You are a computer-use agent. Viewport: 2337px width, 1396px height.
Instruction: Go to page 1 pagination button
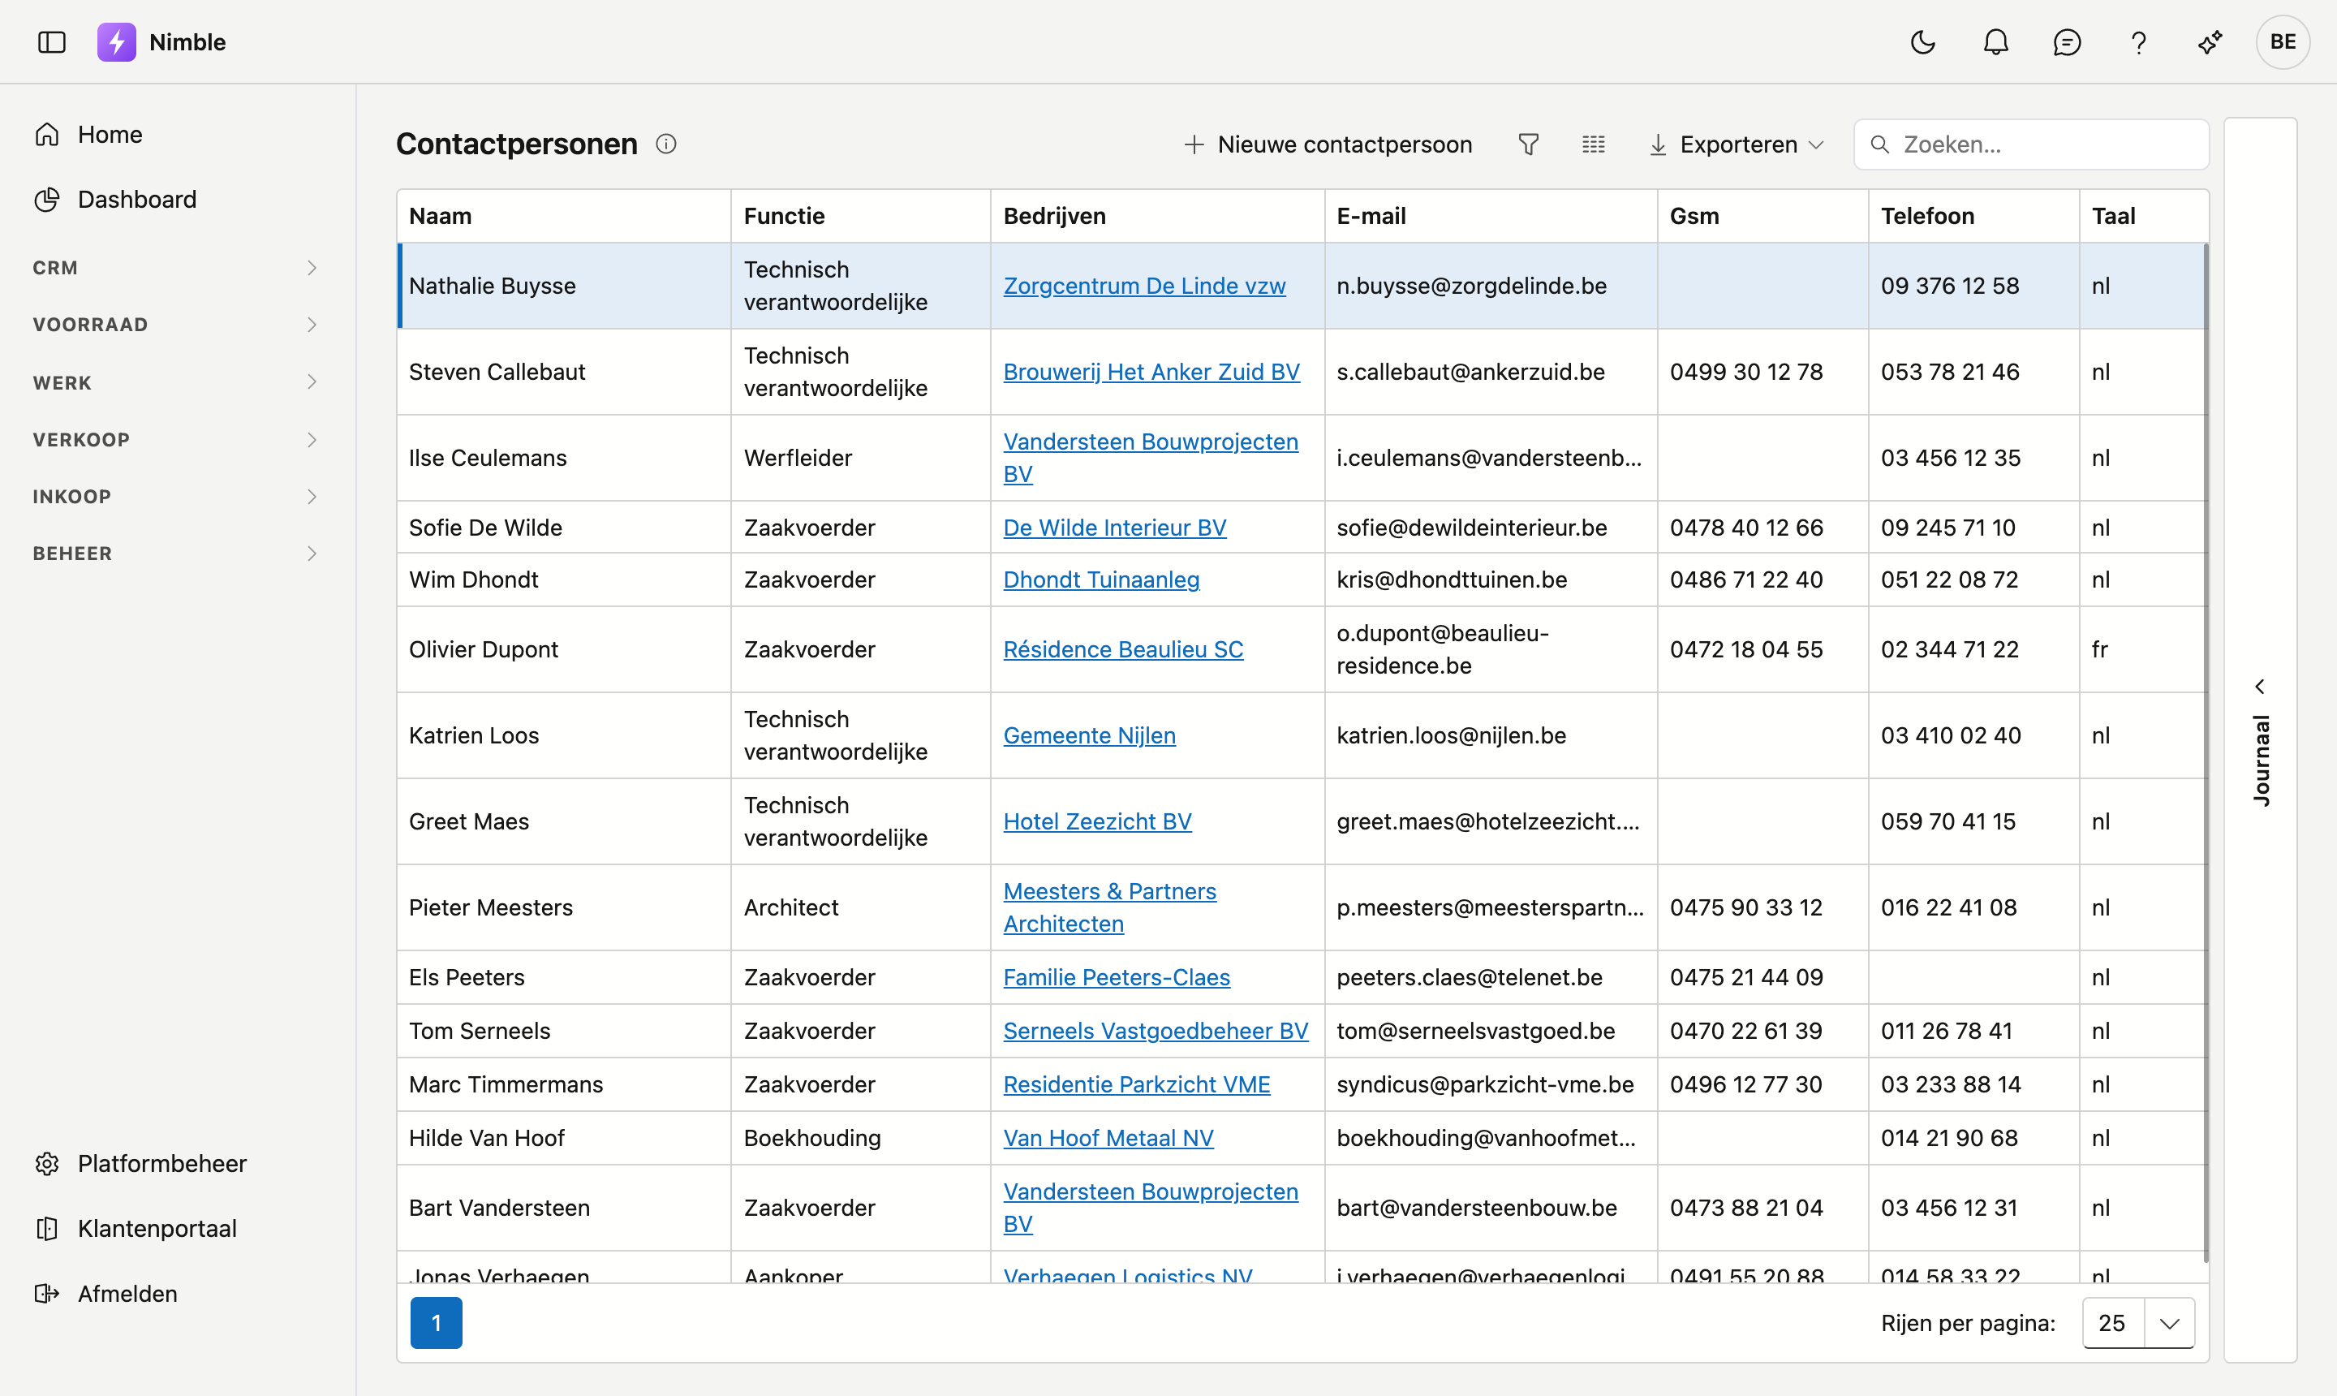(437, 1324)
